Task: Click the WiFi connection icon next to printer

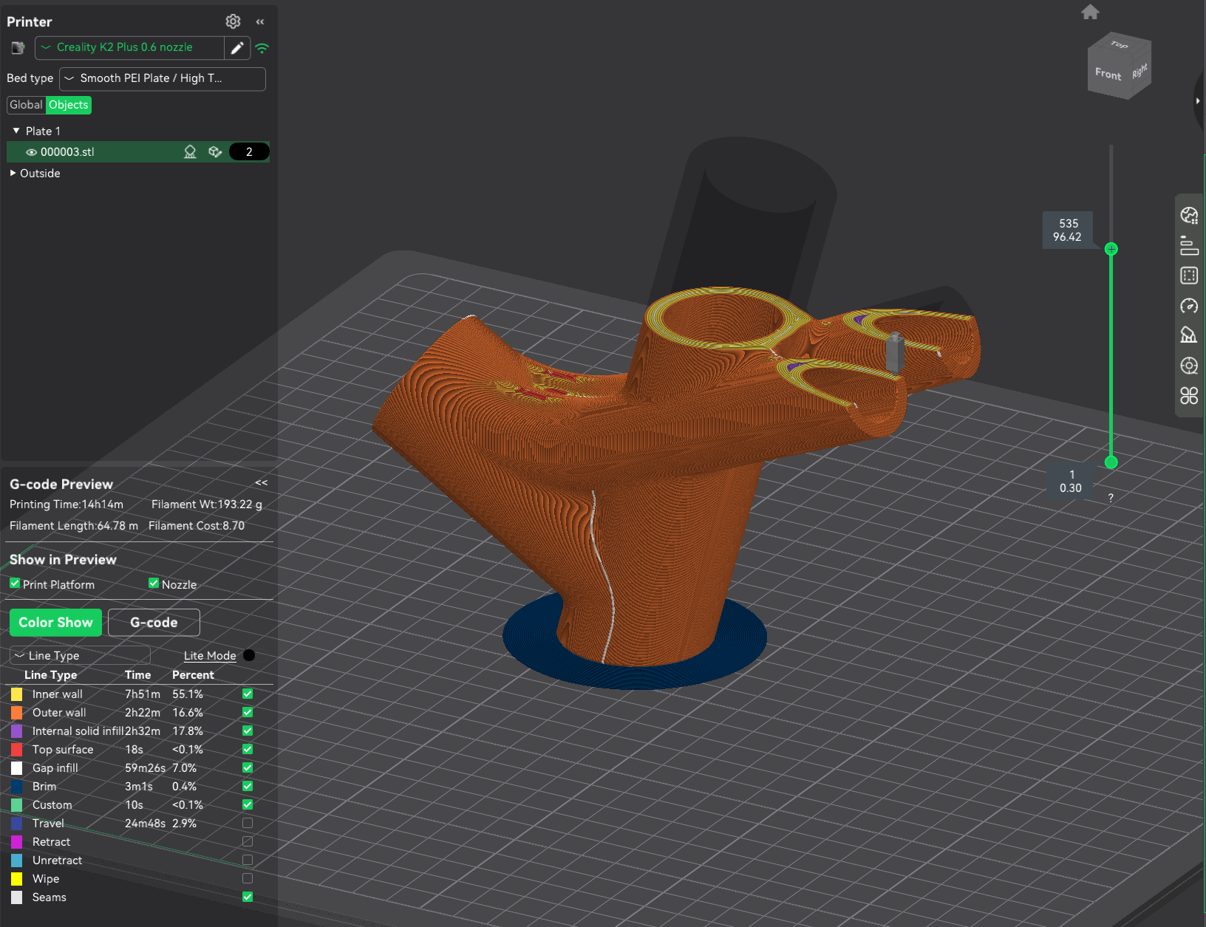Action: (x=262, y=47)
